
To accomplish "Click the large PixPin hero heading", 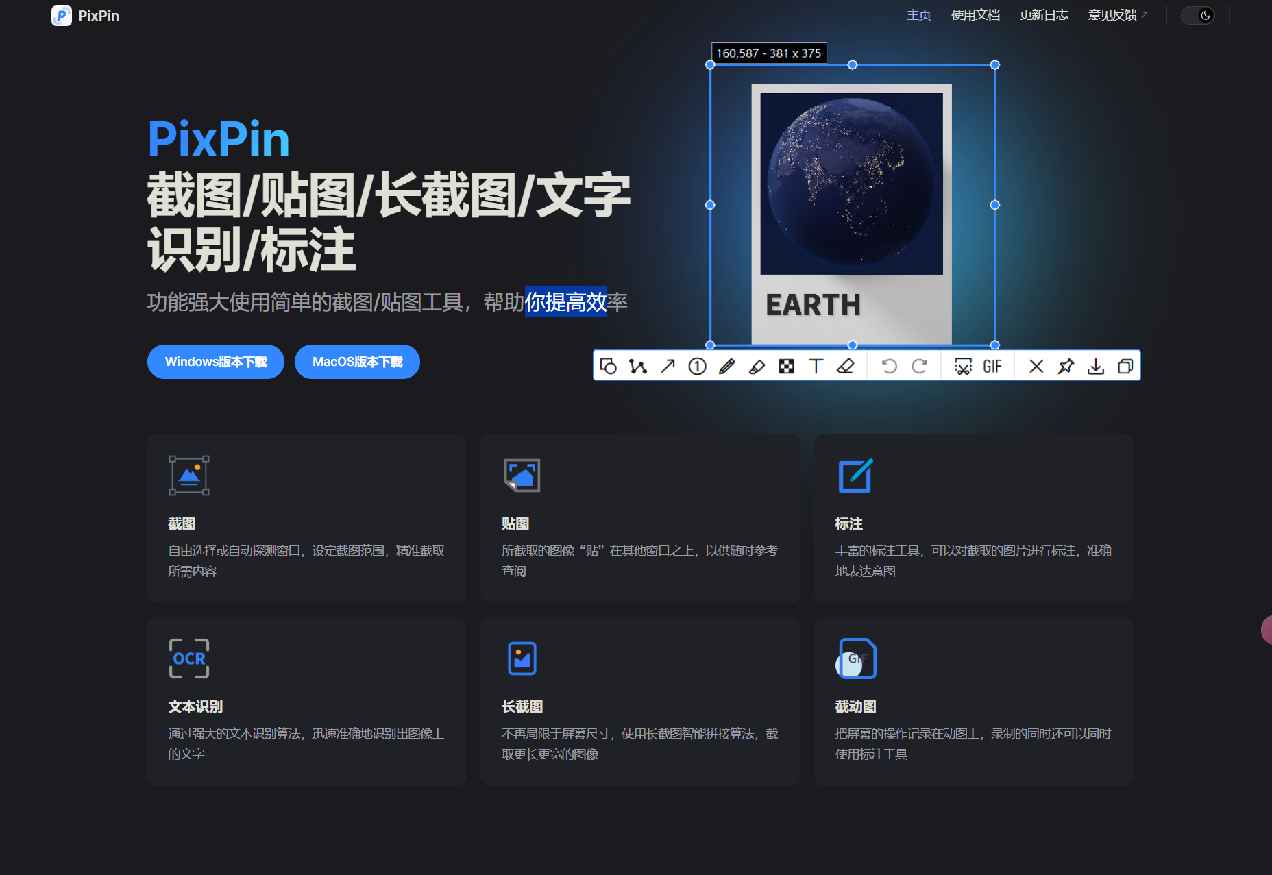I will pos(219,139).
